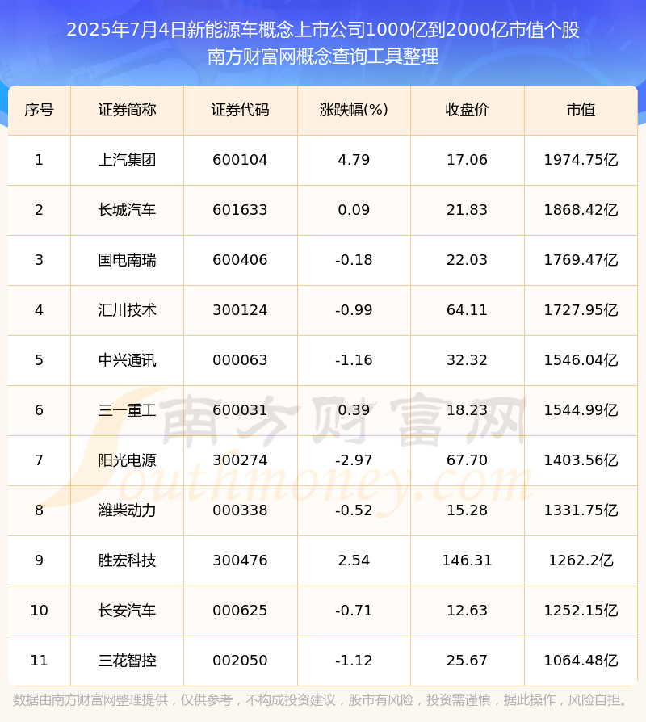Viewport: 646px width, 722px height.
Task: Click the subtitle 南方财富网概念查询工具整理
Action: point(323,57)
